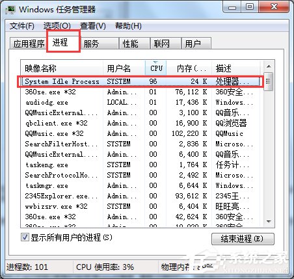Viewport: 294px width, 279px height.
Task: Sort by the 用户名 column header
Action: click(x=124, y=68)
